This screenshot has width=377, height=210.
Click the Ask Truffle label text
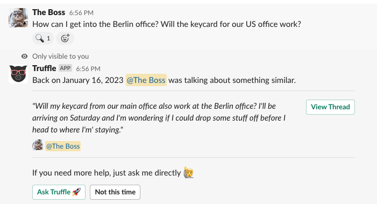54,192
